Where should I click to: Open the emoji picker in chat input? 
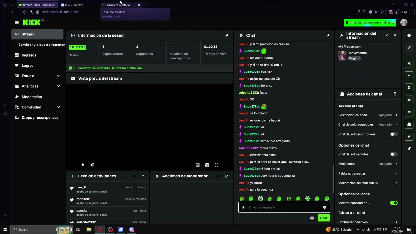(324, 207)
